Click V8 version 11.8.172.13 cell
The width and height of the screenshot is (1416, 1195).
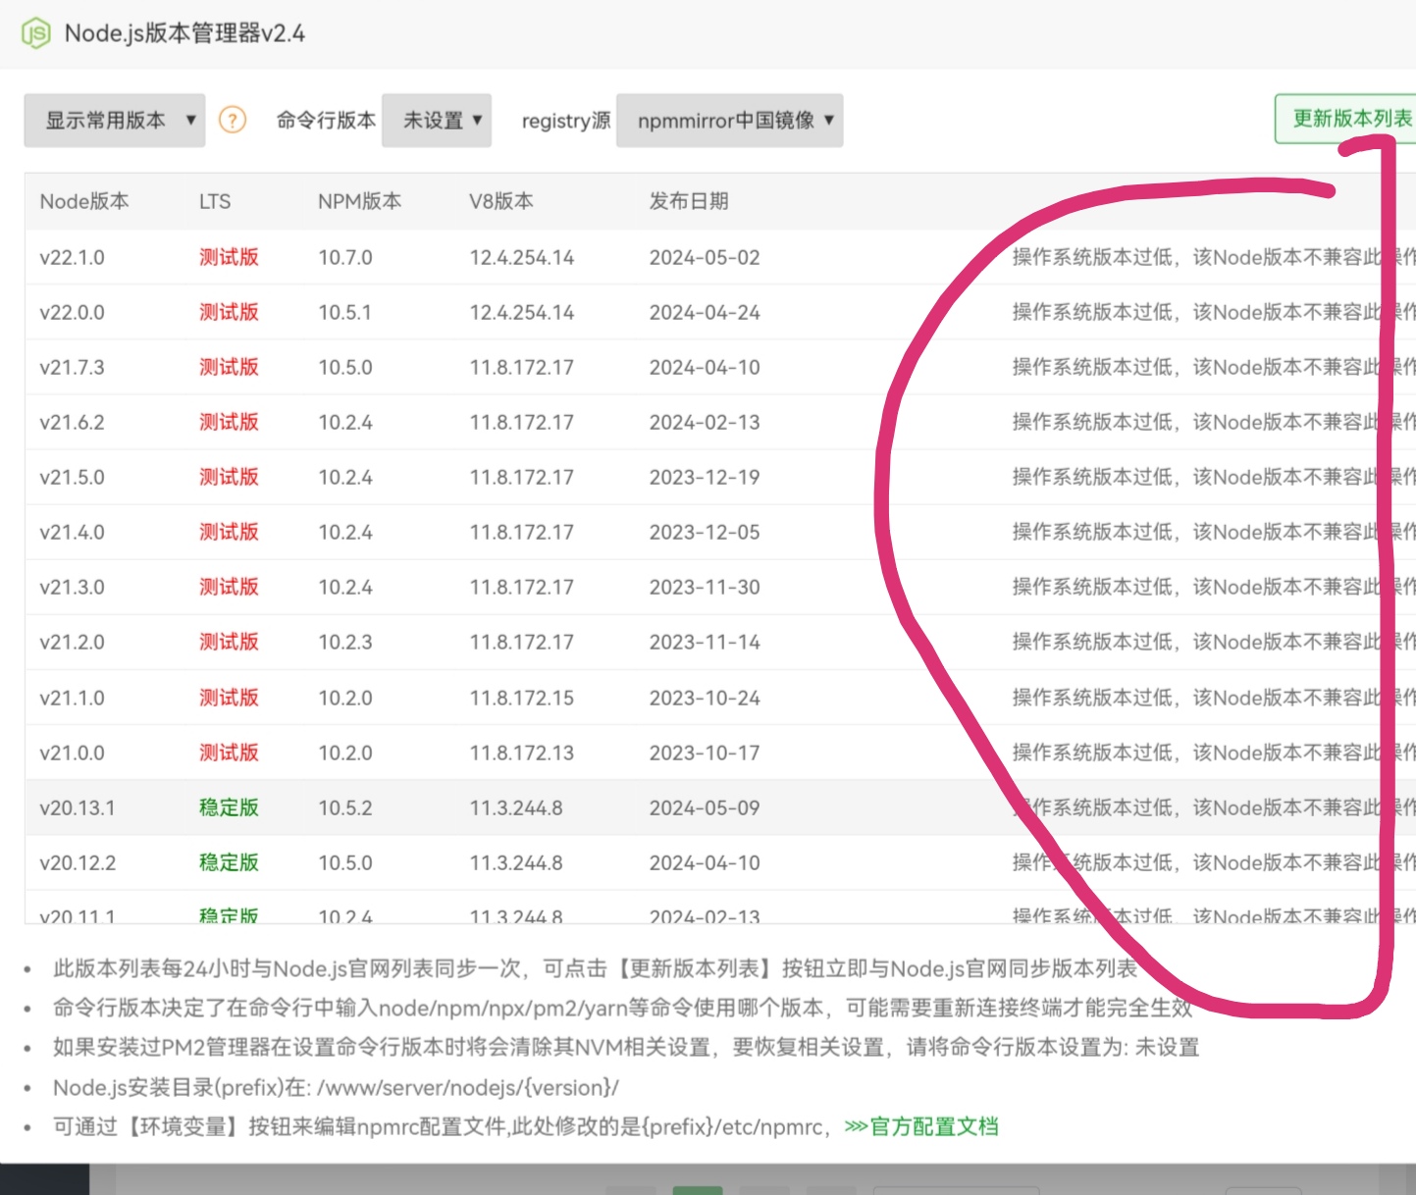(522, 753)
